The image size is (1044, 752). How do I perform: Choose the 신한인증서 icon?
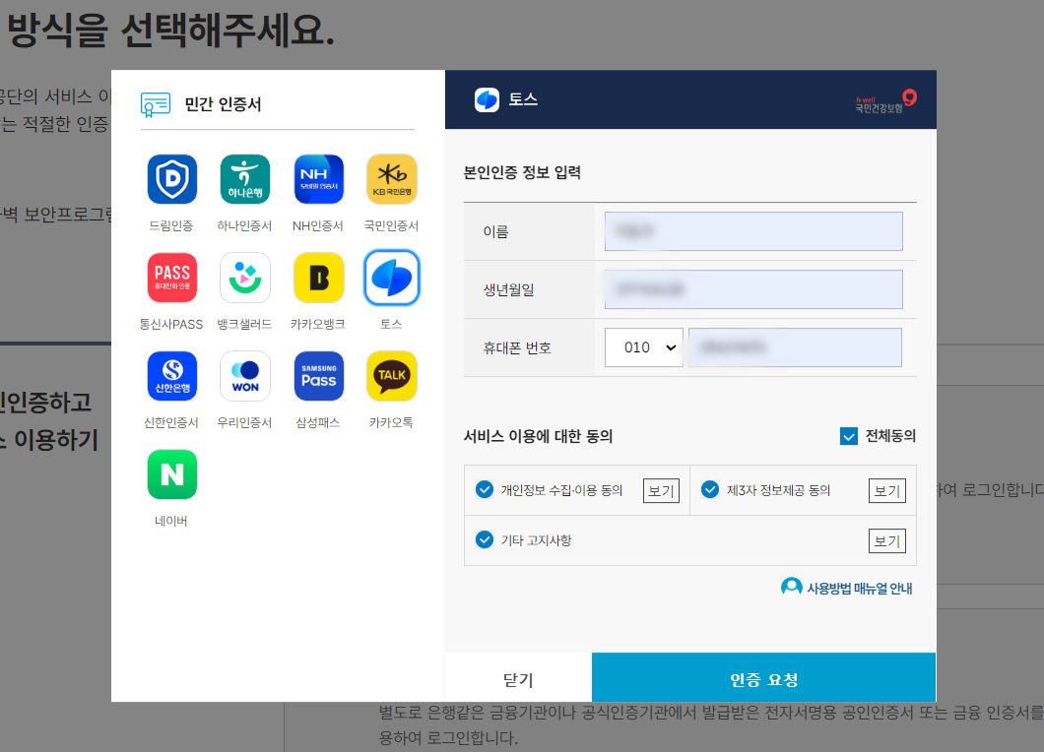coord(171,376)
